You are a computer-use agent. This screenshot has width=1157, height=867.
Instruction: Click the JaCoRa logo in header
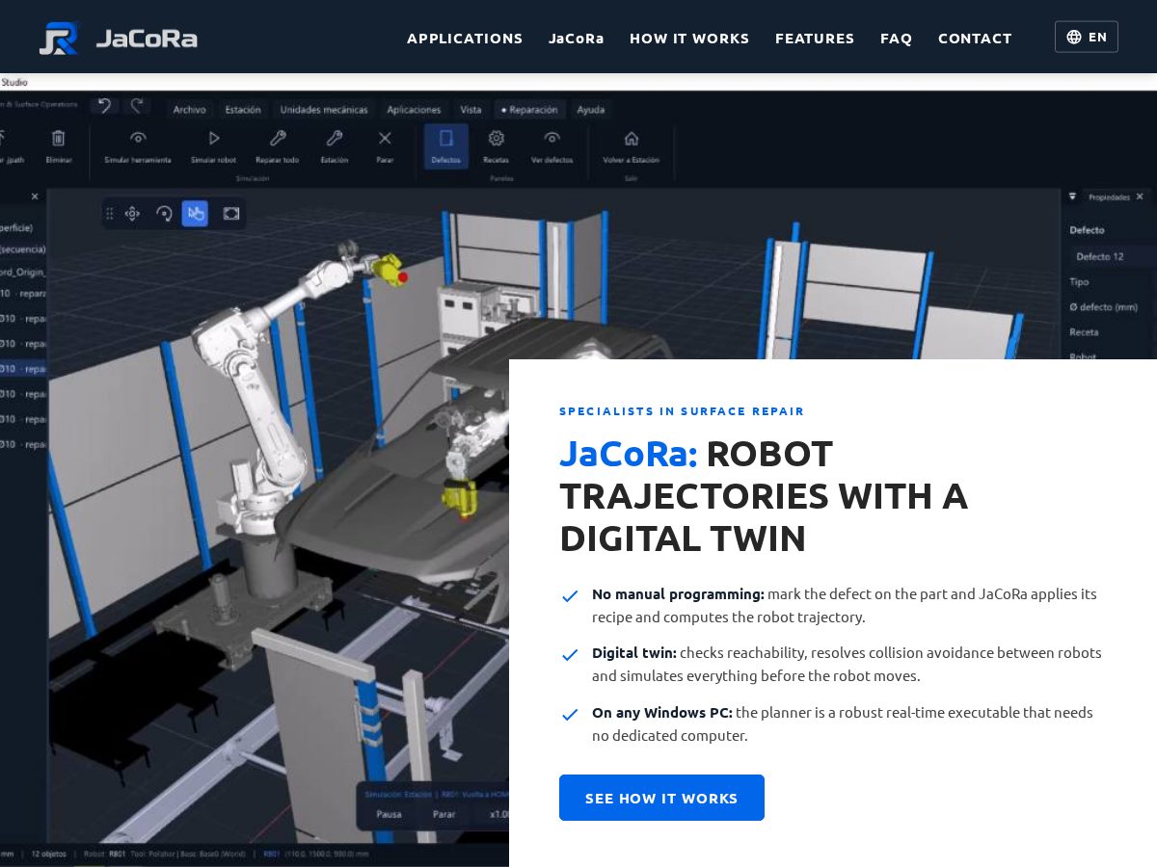[118, 39]
